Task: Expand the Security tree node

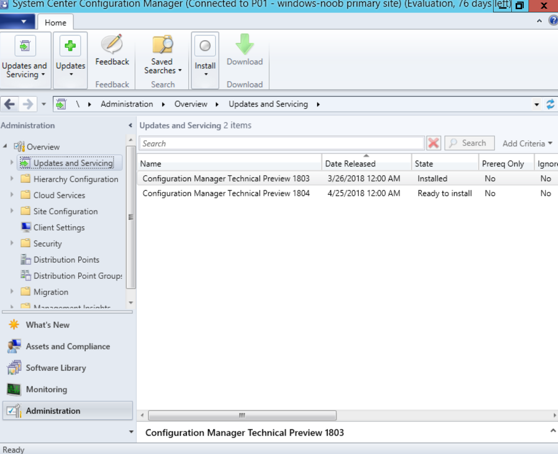Action: (x=11, y=243)
